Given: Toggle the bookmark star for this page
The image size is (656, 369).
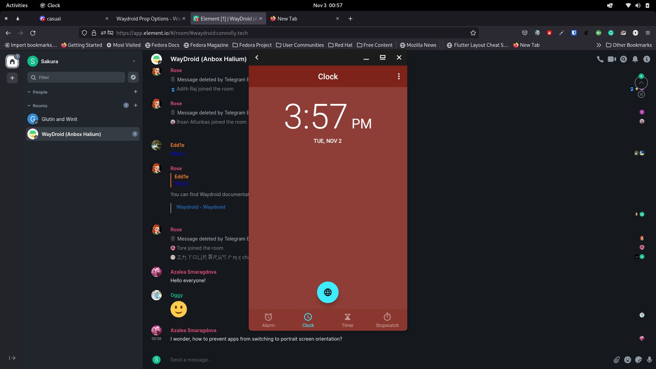Looking at the screenshot, I should 473,33.
